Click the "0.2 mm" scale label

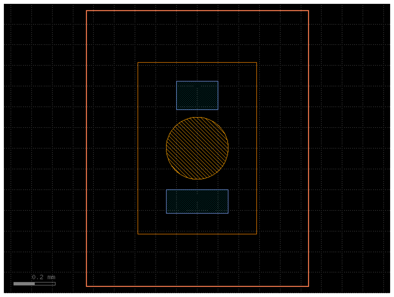point(44,277)
